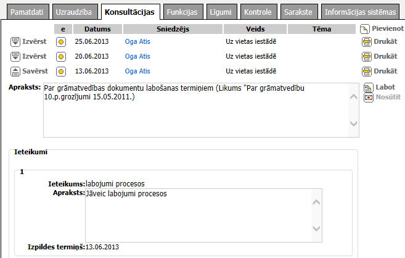405x258 pixels.
Task: Open Oga Atis link in 25.06.2013 row
Action: pos(137,41)
